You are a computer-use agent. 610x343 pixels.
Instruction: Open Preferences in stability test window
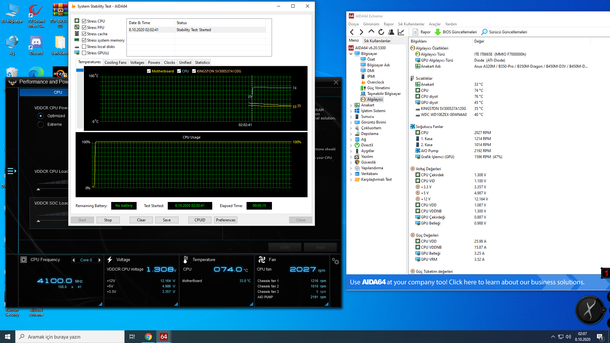226,220
